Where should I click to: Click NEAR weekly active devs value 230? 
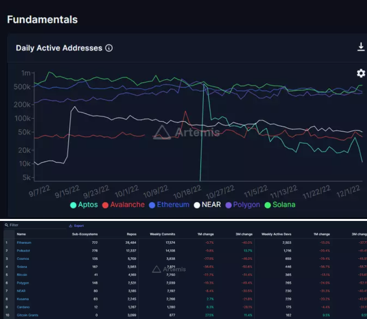tap(288, 291)
